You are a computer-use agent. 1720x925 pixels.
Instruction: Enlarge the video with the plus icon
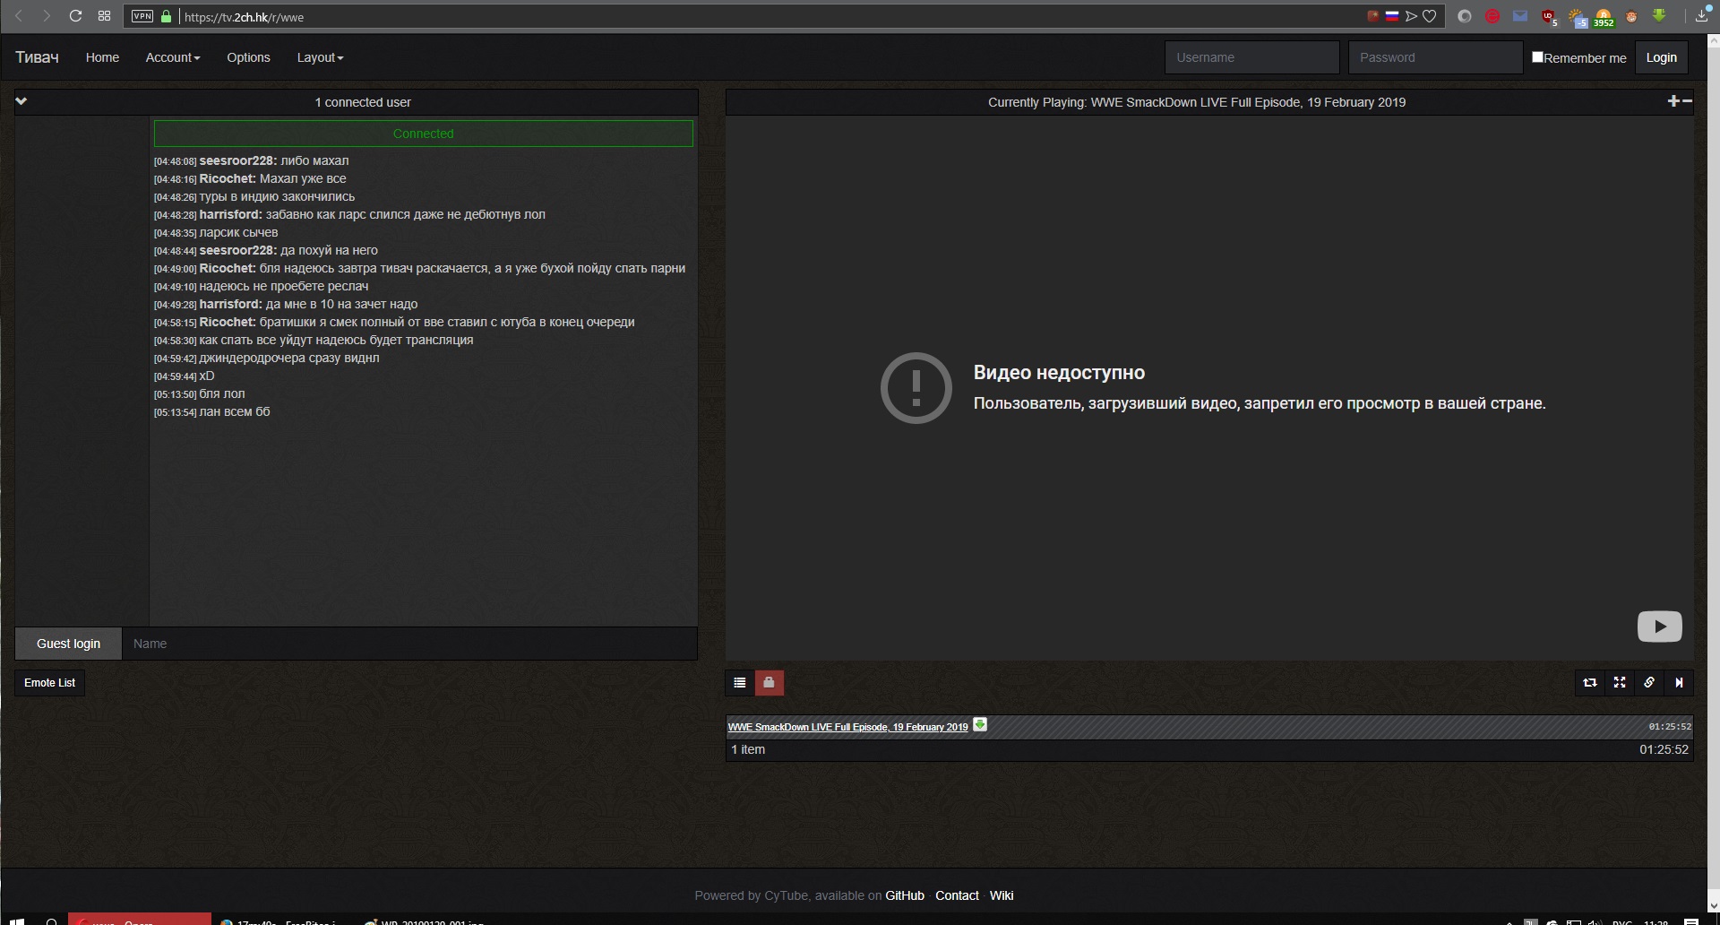tap(1673, 101)
